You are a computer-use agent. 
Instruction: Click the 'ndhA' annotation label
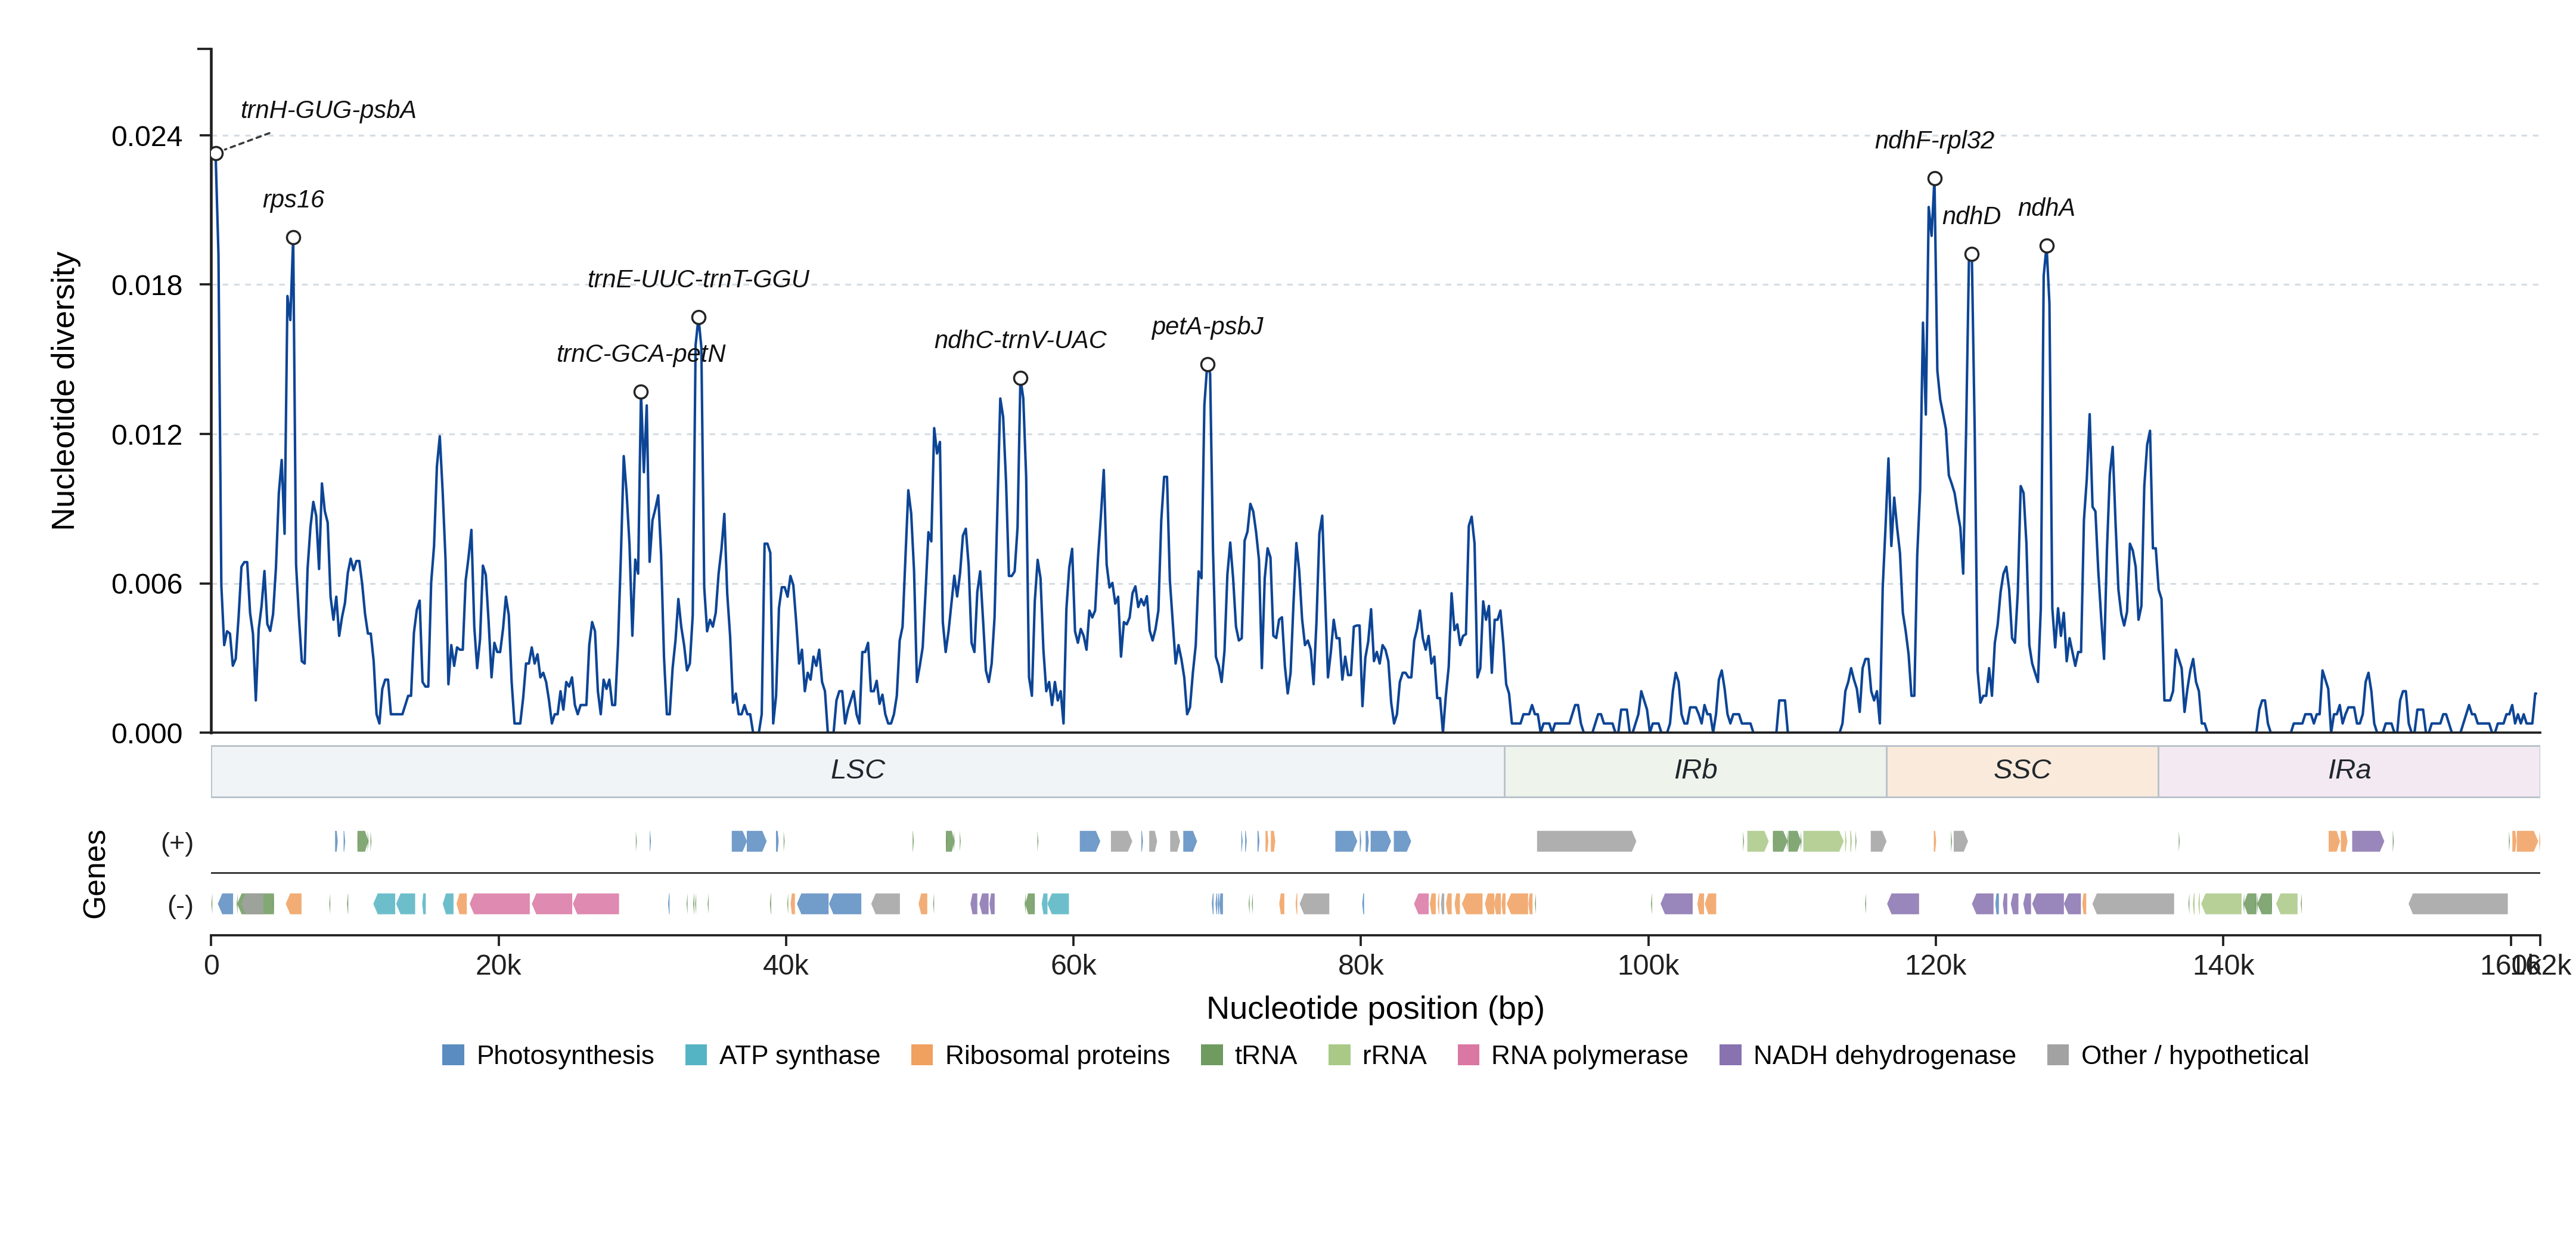tap(2046, 208)
